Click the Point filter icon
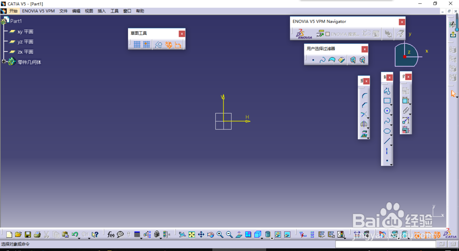Viewport: 459px width, 251px height. 313,60
